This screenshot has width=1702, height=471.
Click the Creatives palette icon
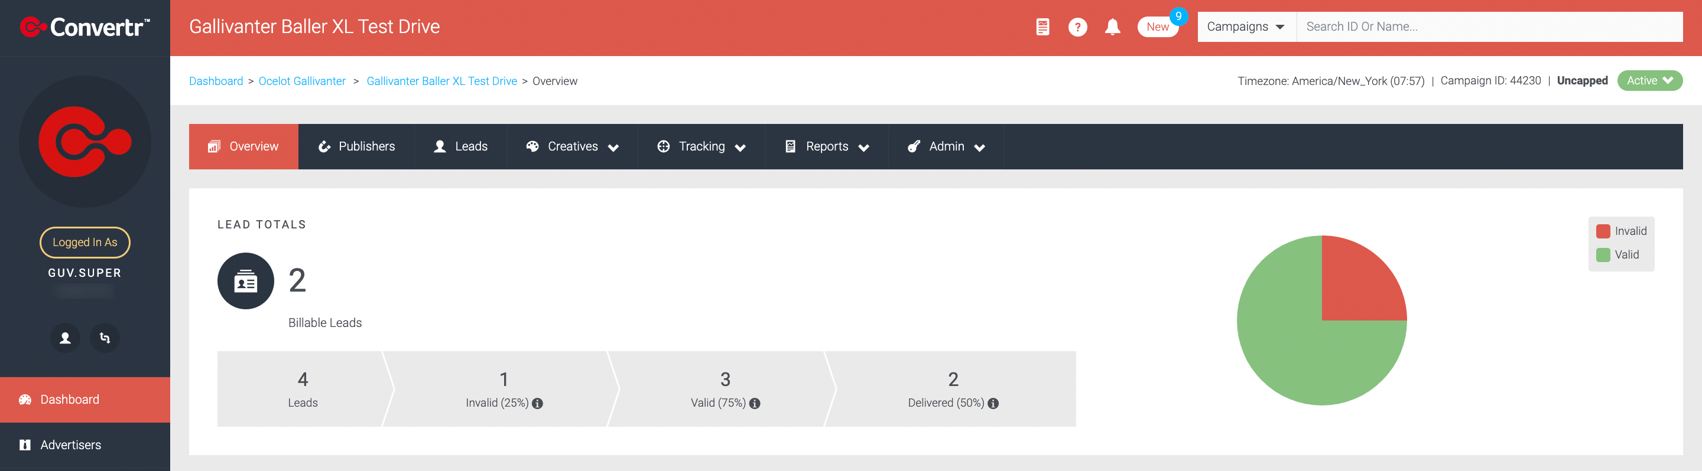pos(532,146)
